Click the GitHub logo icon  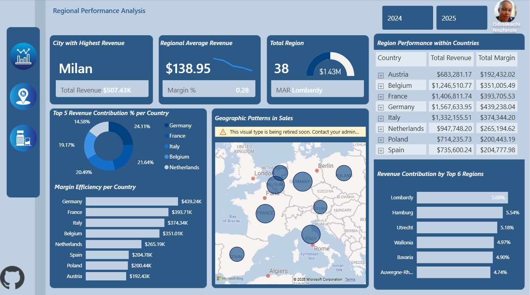(x=12, y=278)
